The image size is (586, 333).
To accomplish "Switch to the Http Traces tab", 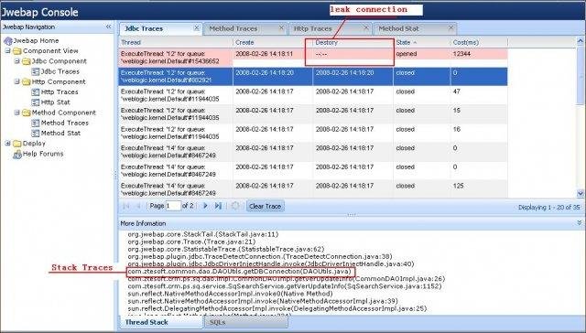I will 313,28.
